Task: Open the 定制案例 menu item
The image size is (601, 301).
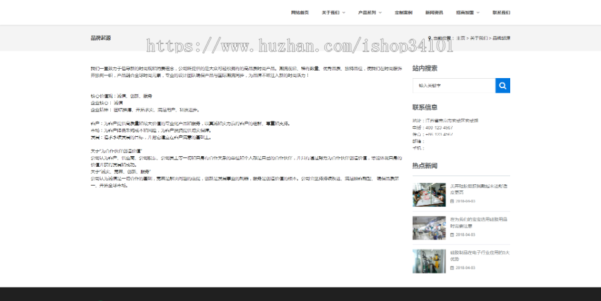Action: pos(403,13)
